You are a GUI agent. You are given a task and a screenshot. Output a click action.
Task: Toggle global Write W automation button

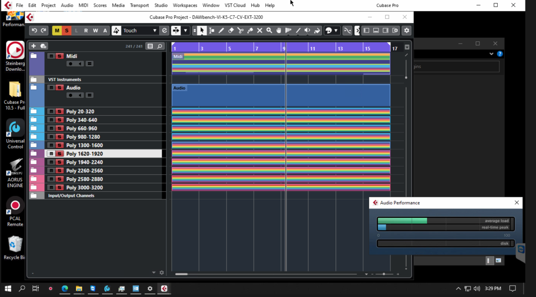coord(95,30)
